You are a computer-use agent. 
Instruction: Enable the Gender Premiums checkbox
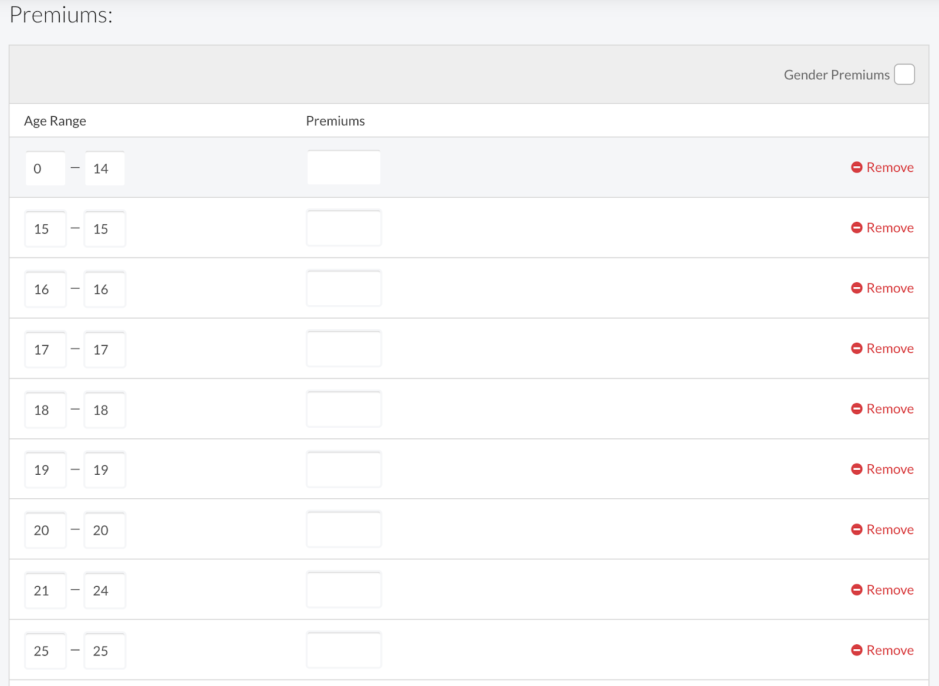pos(904,75)
